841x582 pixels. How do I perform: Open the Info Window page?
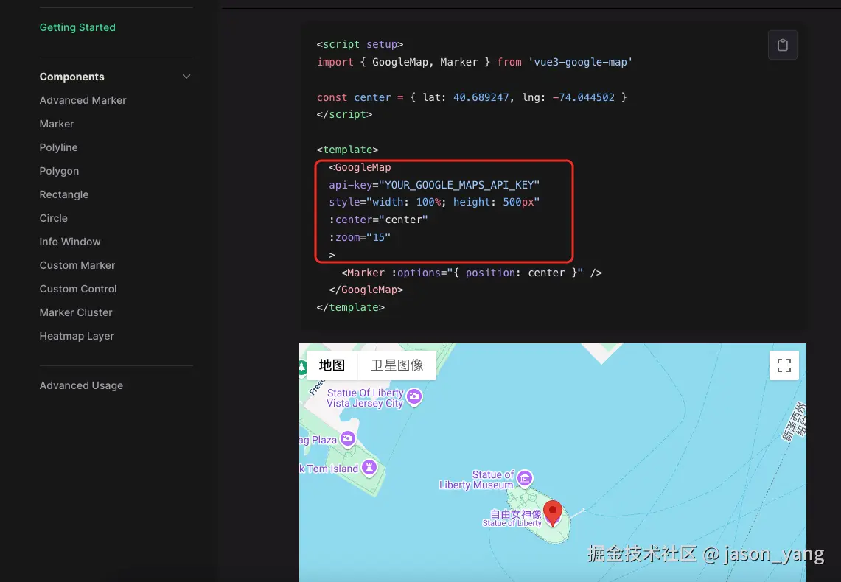(x=70, y=242)
